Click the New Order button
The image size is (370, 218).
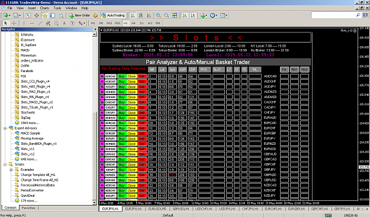click(79, 15)
